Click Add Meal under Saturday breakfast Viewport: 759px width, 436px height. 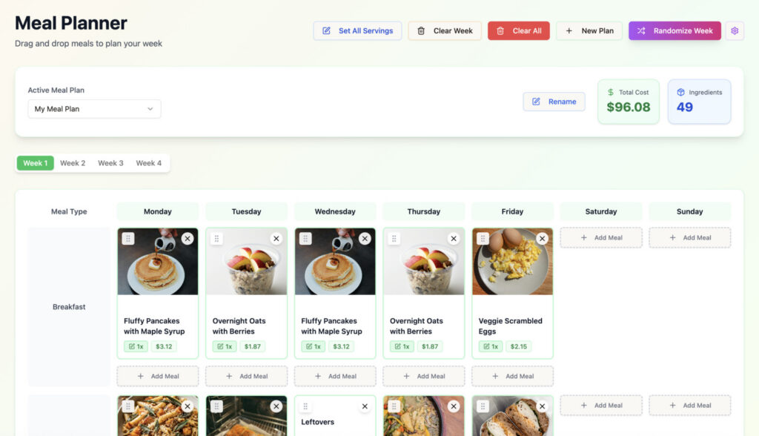pos(600,237)
